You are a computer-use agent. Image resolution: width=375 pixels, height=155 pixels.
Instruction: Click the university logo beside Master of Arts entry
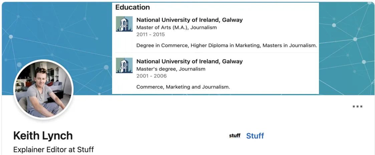coord(124,24)
